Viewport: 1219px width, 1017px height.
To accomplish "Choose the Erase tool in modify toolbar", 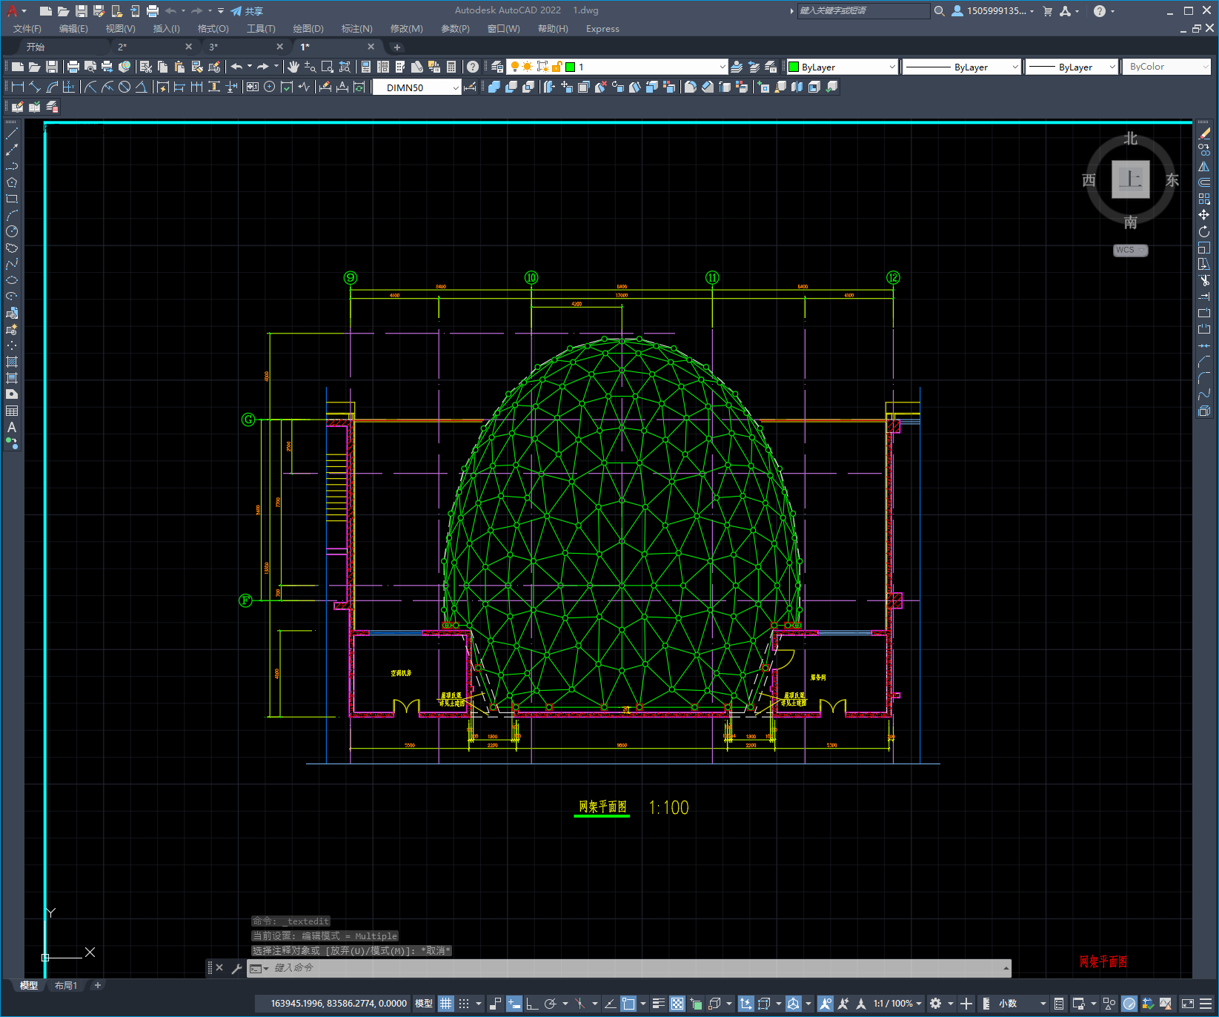I will point(1204,133).
